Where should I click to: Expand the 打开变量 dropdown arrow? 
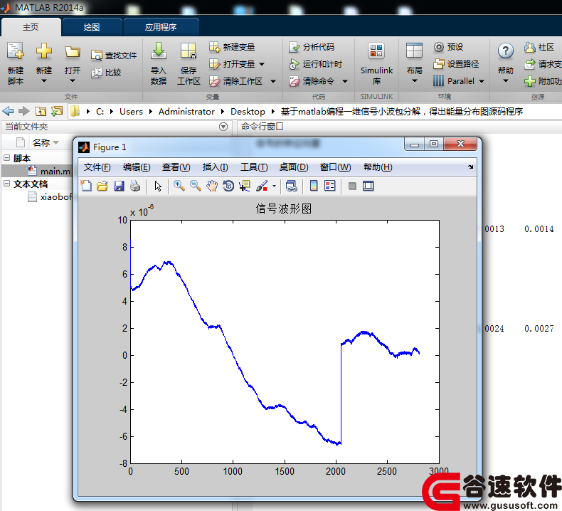click(x=262, y=64)
